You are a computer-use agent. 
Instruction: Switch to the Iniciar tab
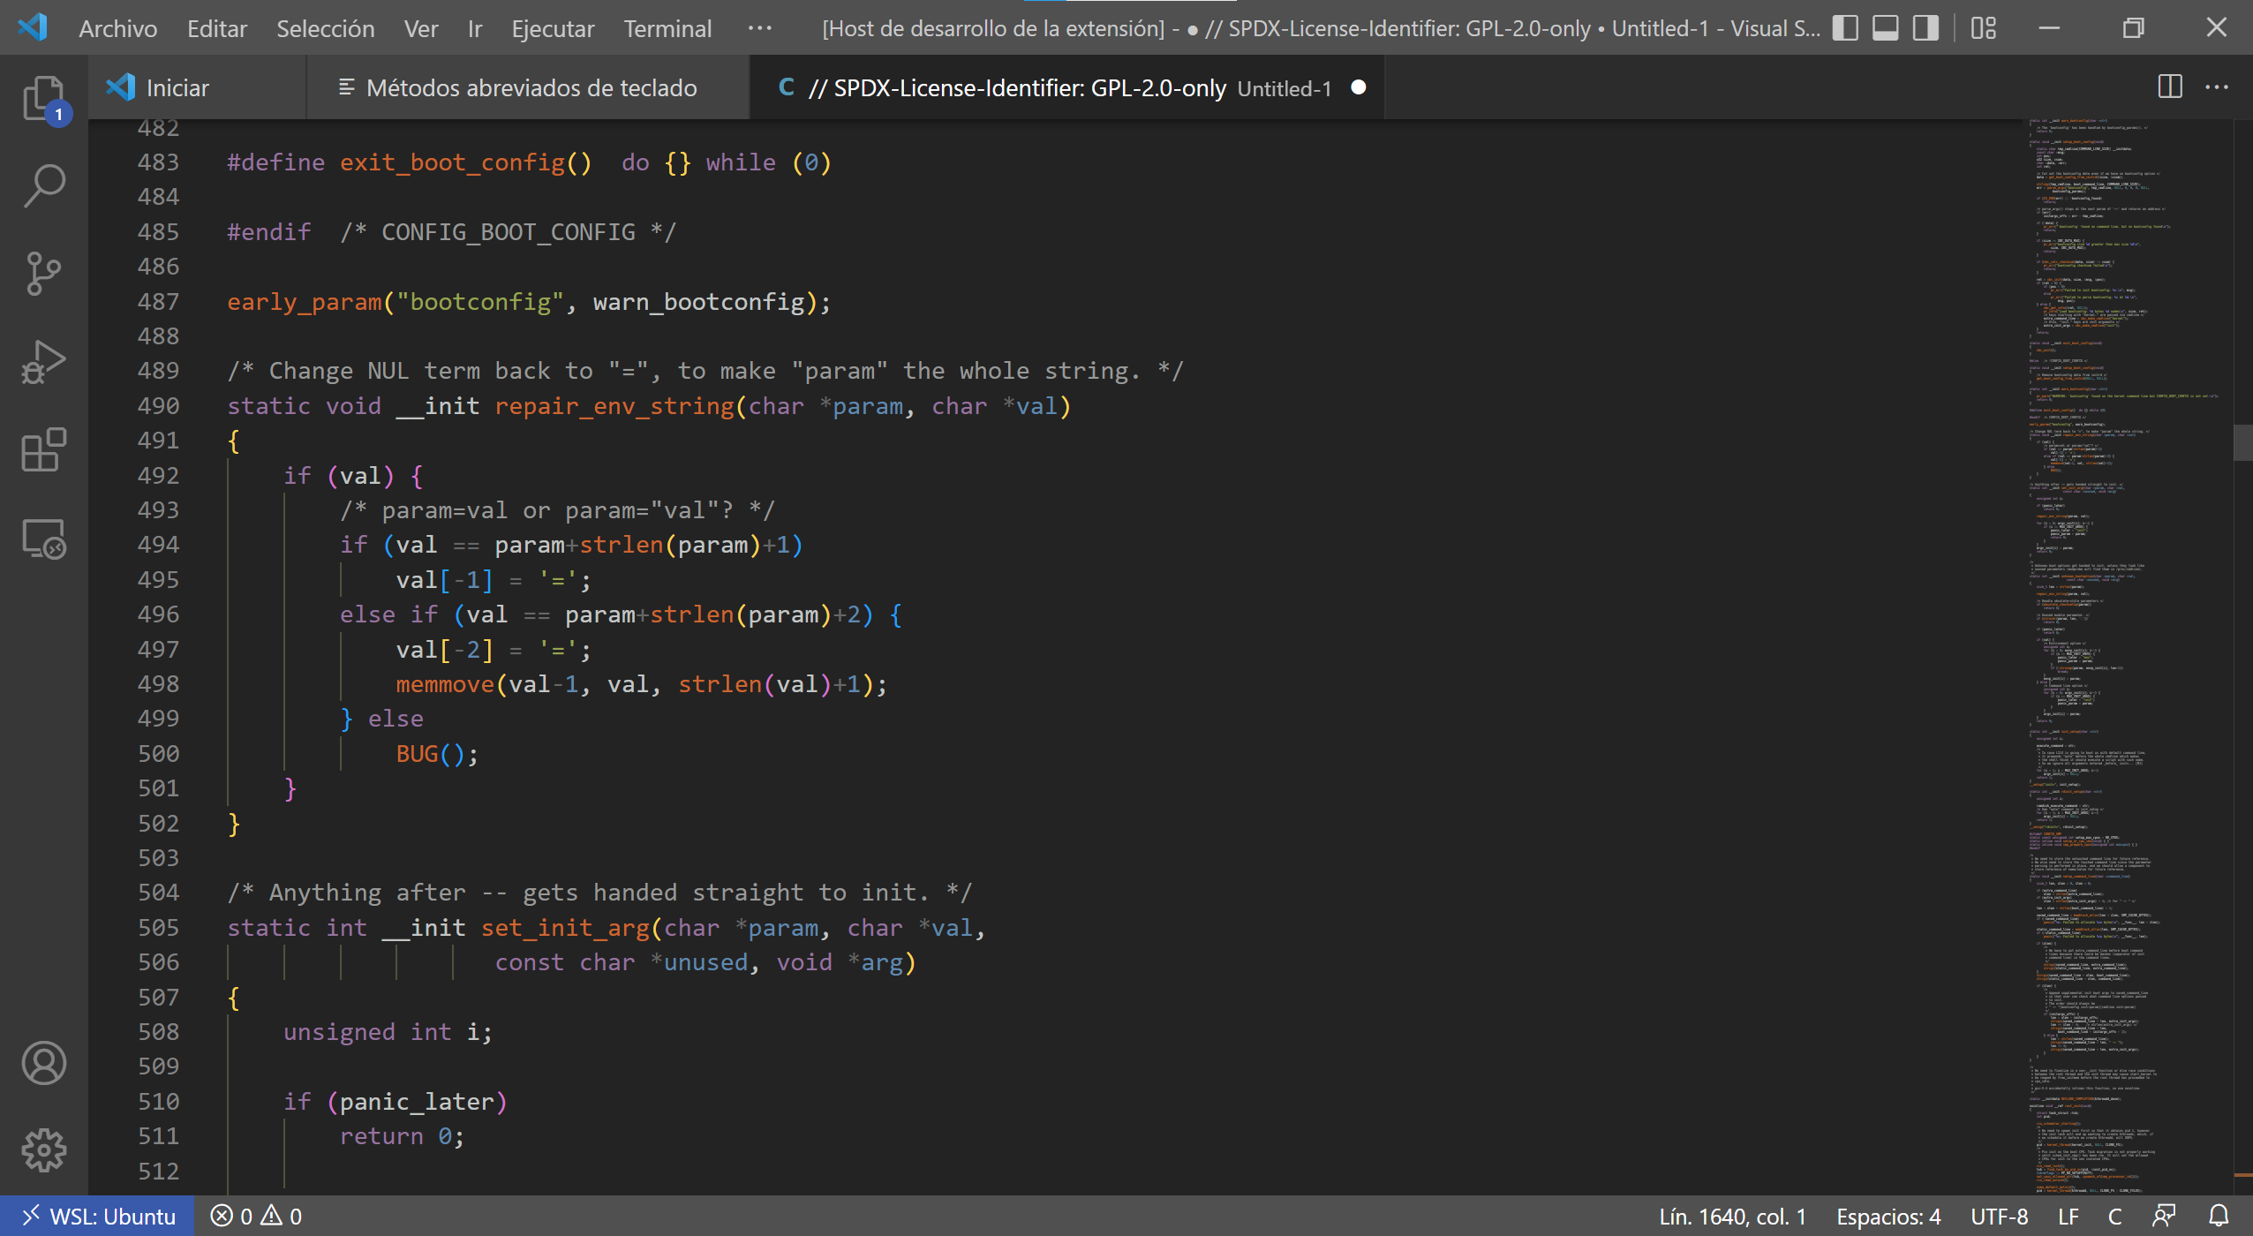click(x=197, y=87)
